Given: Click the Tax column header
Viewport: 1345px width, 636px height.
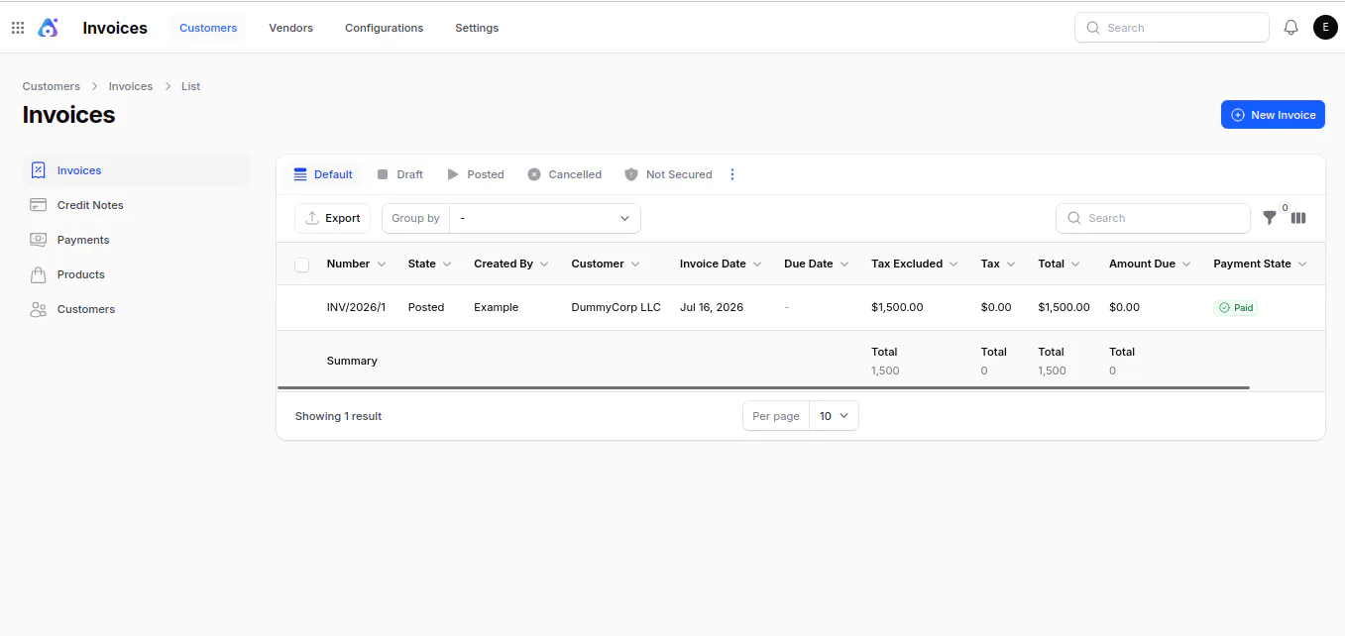Looking at the screenshot, I should coord(998,264).
